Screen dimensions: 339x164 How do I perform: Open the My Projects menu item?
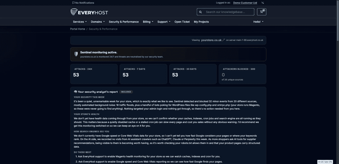(201, 22)
